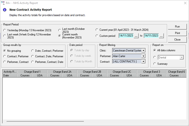Click Courses header under Charge Band 6
The image size is (189, 126).
coord(174,75)
